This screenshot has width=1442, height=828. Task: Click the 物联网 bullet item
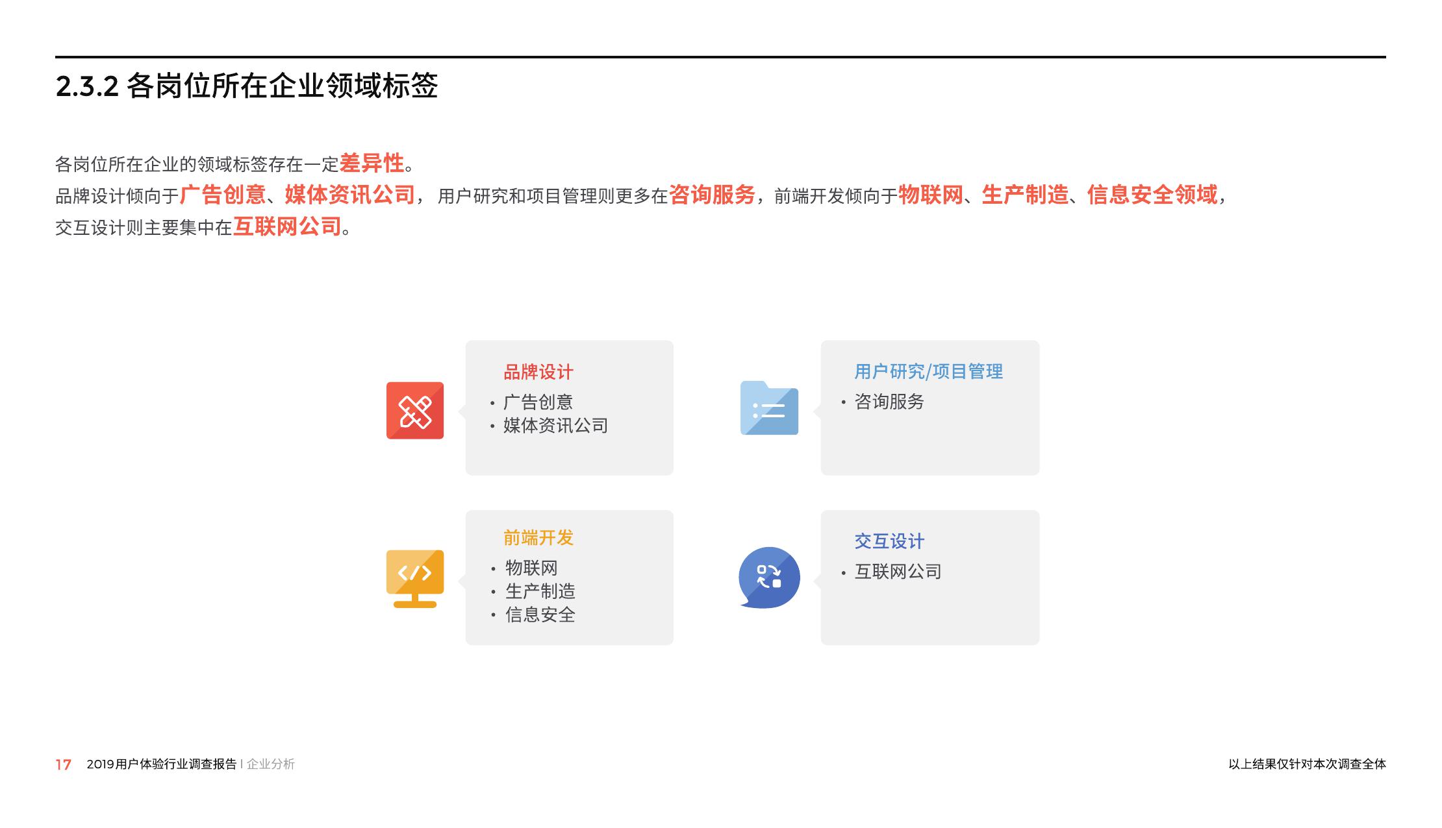pyautogui.click(x=531, y=568)
